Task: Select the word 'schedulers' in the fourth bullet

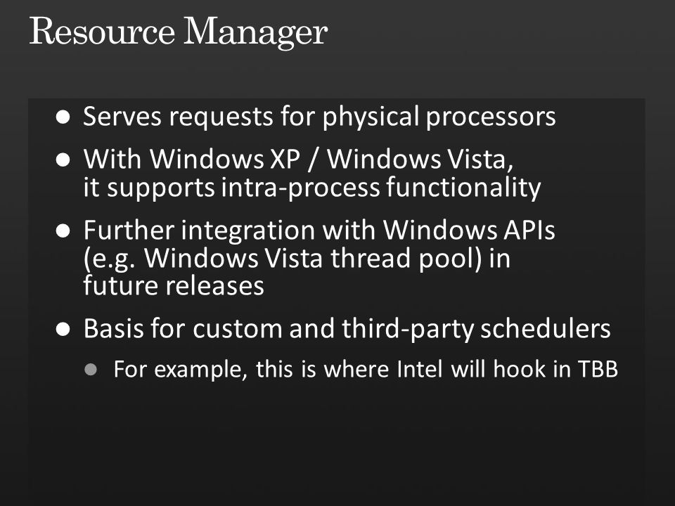Action: (x=546, y=329)
